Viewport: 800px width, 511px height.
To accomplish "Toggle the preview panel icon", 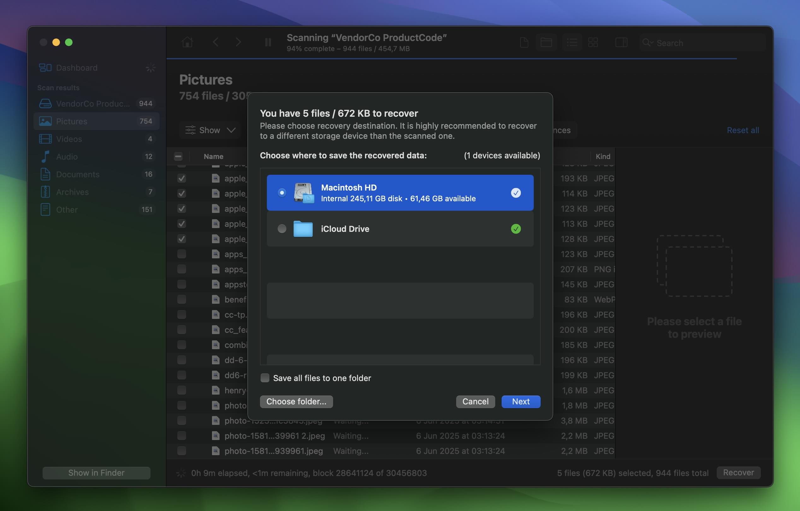I will coord(621,43).
